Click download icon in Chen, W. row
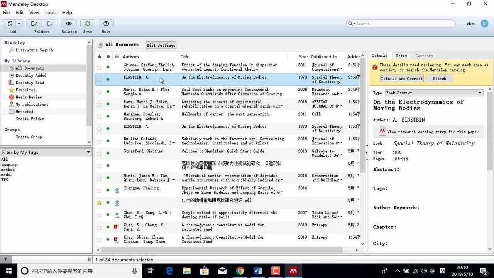 [x=117, y=215]
